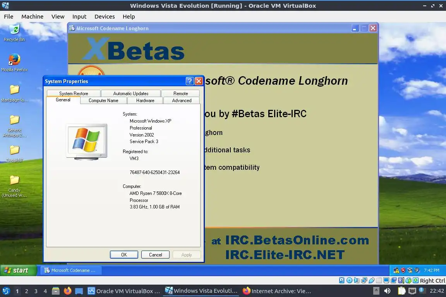Click the Microsoft Codename taskbar button
Image resolution: width=446 pixels, height=297 pixels.
[71, 270]
